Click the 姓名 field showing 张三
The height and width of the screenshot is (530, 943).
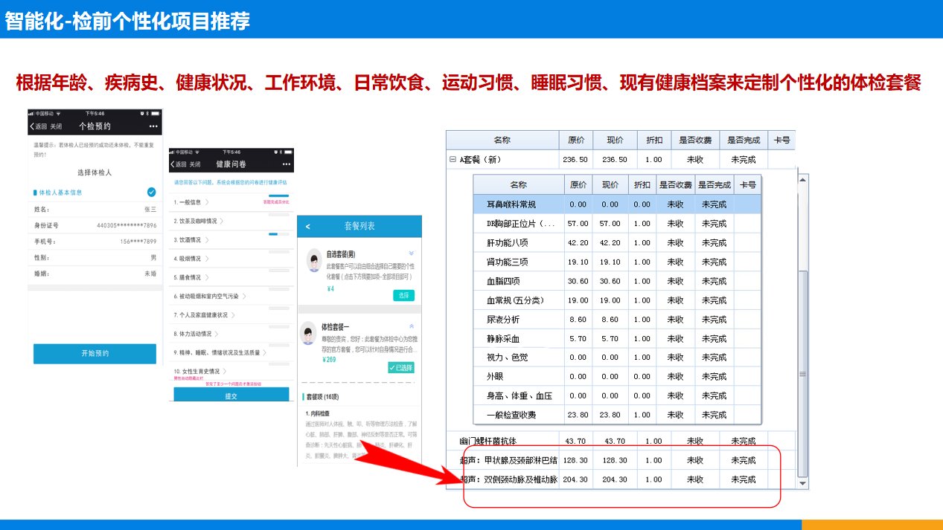(95, 210)
